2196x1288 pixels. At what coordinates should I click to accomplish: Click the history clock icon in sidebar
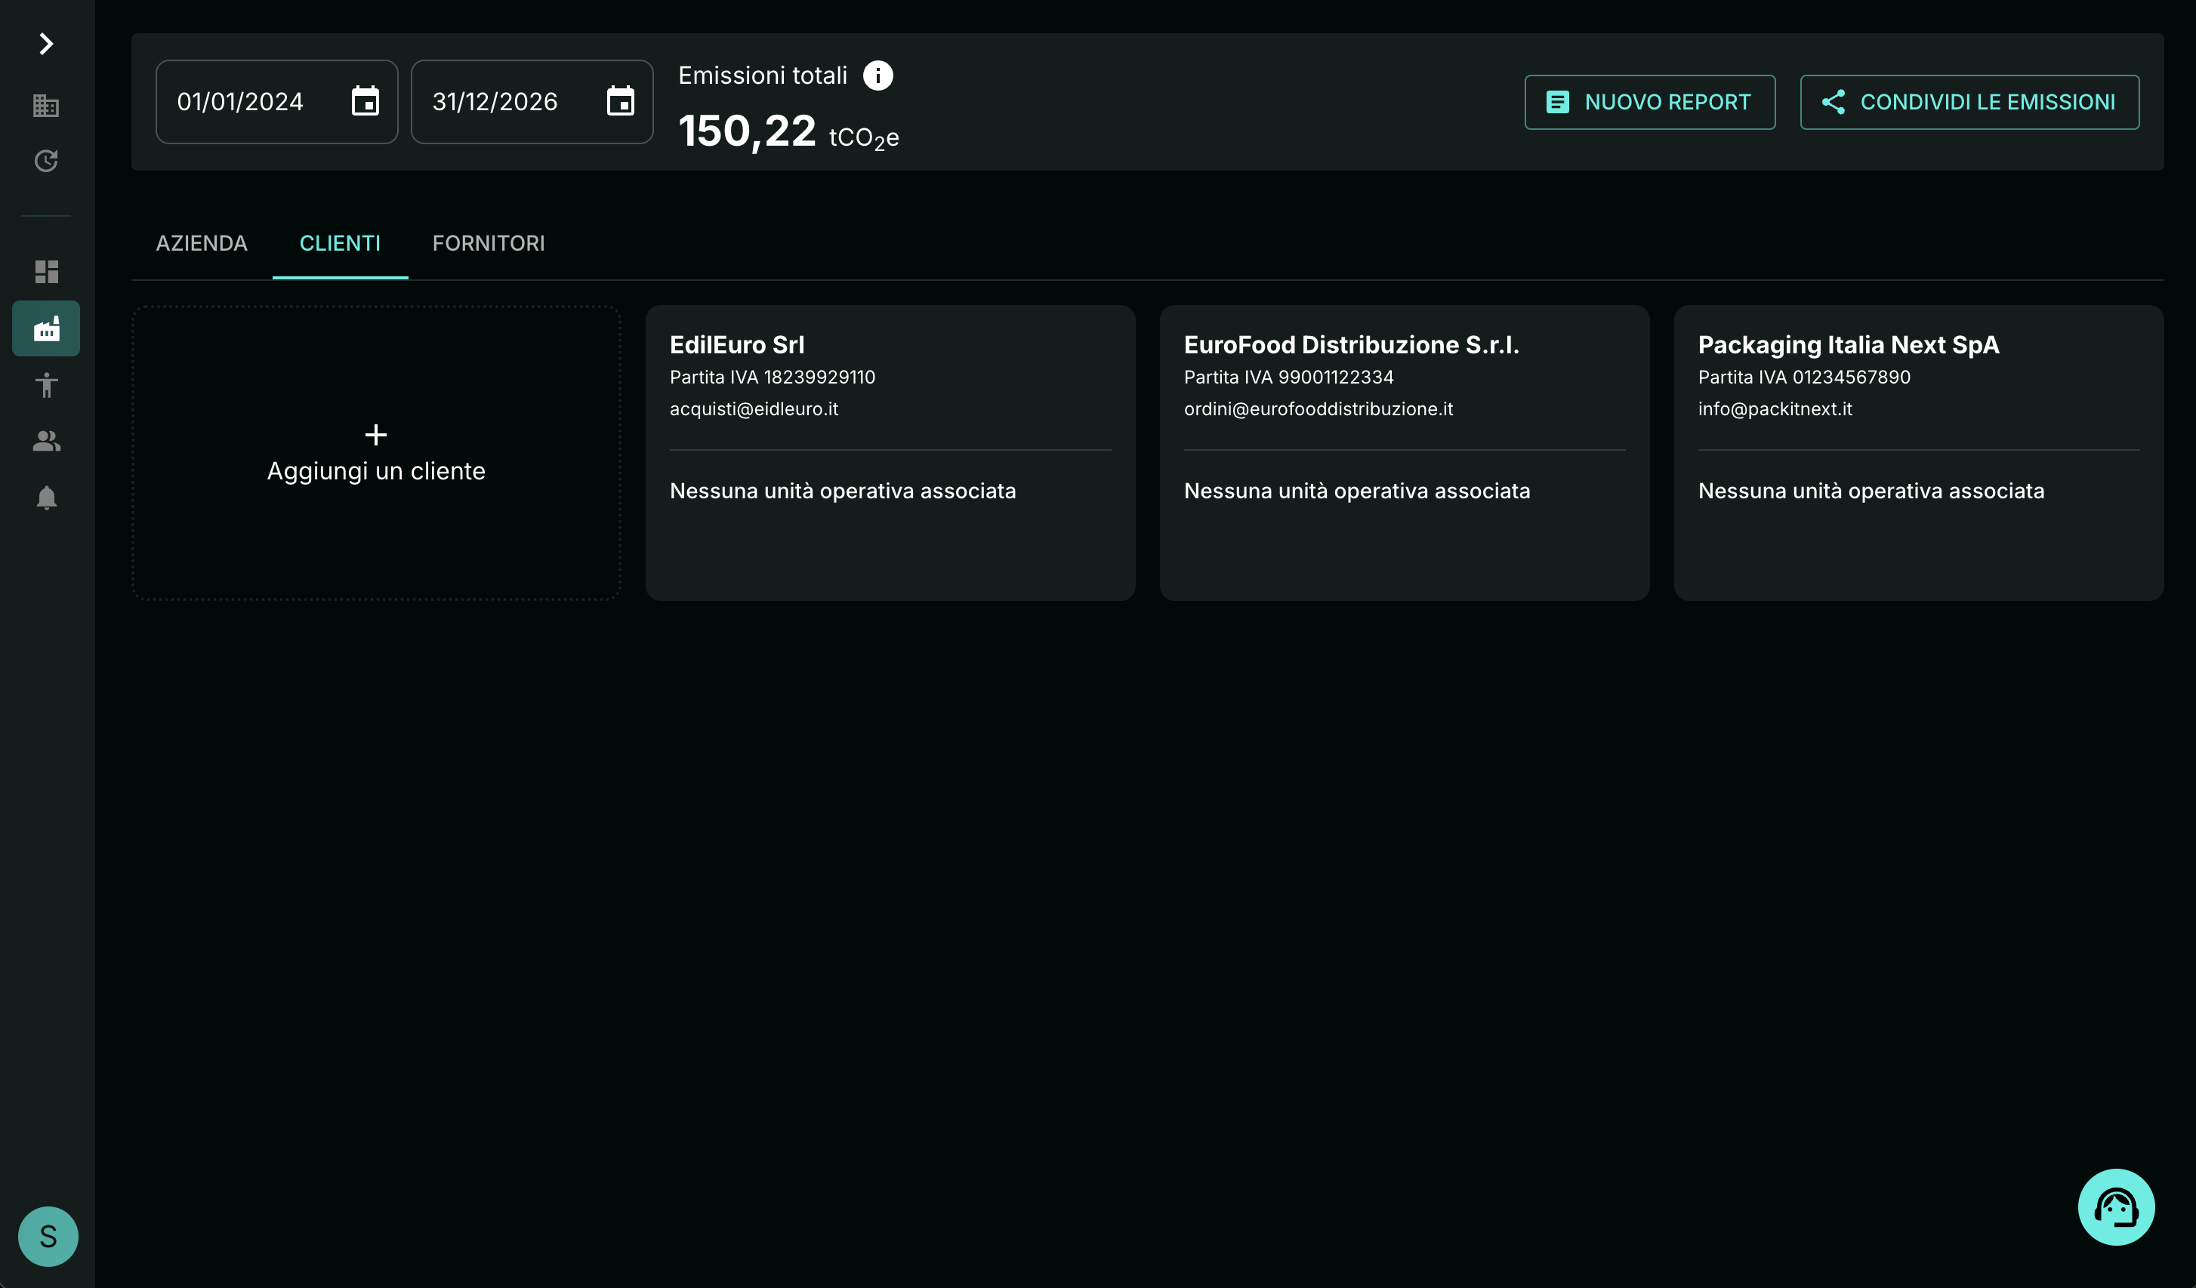coord(46,162)
